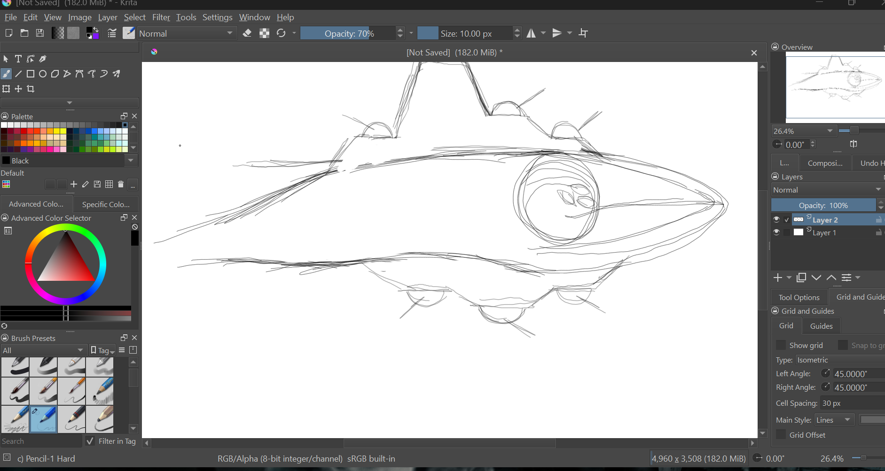Switch to the Guides tab
Screen dimensions: 885x471
pos(821,326)
